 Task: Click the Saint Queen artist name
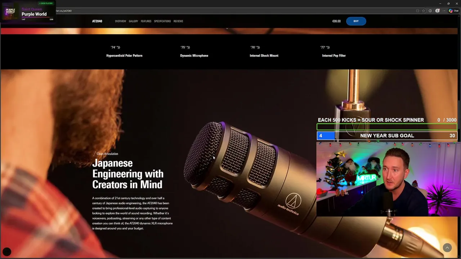(x=32, y=9)
